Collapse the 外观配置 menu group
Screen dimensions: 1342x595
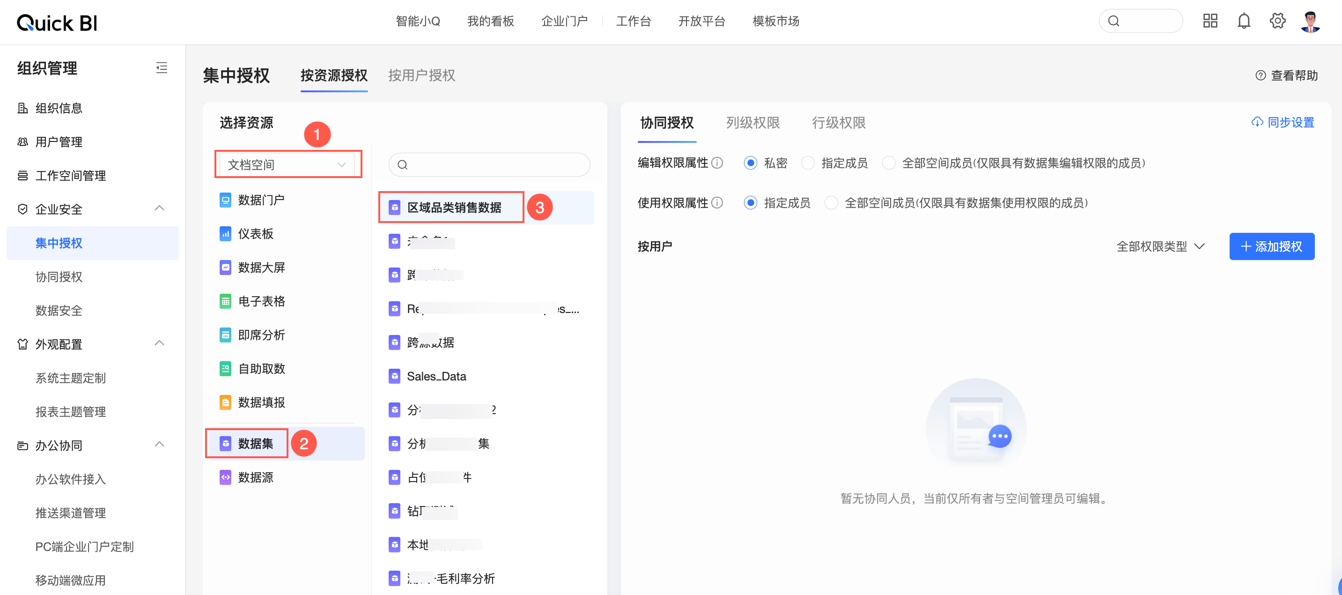pyautogui.click(x=160, y=344)
